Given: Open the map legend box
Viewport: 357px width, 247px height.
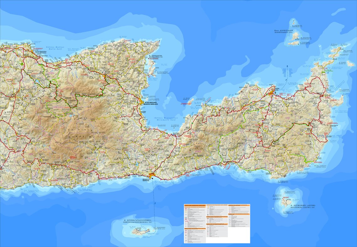Looking at the screenshot, I should coord(217,223).
